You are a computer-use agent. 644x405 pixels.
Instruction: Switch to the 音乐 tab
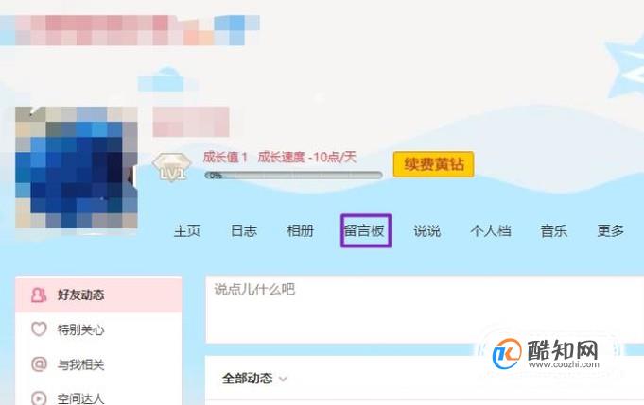[553, 230]
